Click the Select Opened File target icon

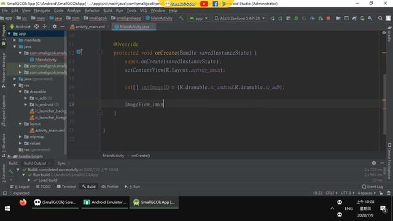coord(37,26)
